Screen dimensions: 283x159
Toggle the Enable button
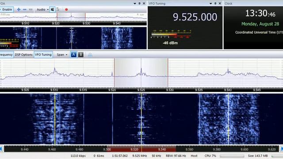[7, 10]
